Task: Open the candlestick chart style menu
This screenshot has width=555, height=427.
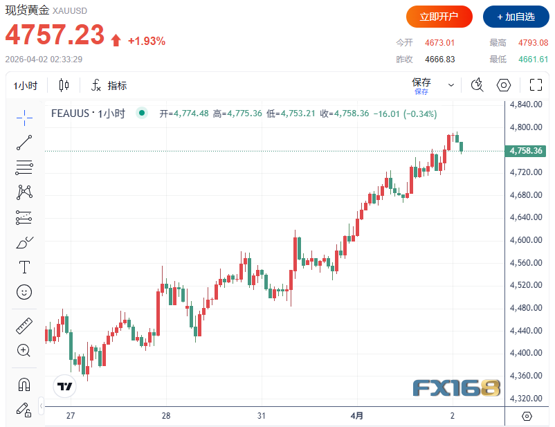Action: pyautogui.click(x=64, y=86)
